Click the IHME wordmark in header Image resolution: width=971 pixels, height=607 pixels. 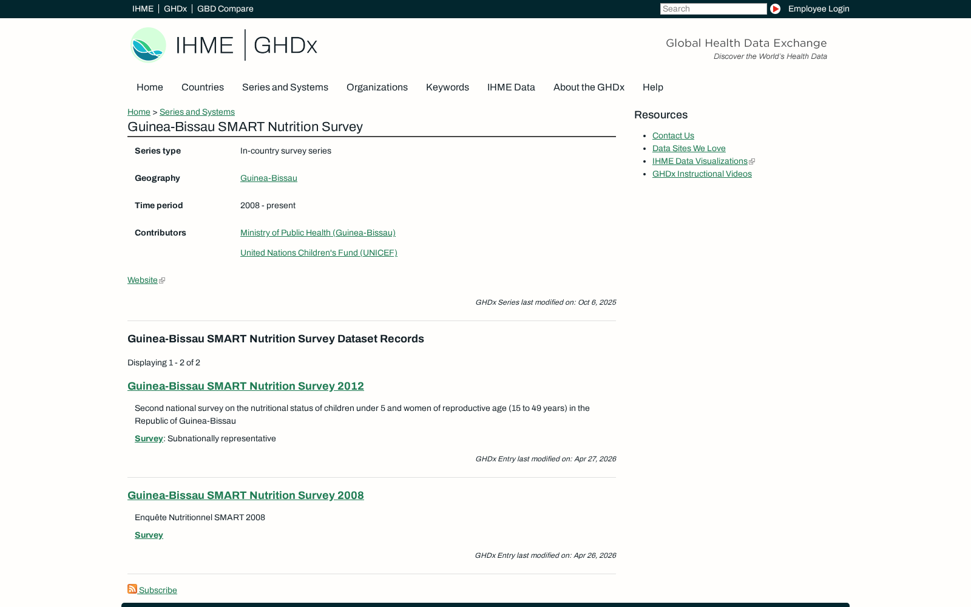pos(205,46)
